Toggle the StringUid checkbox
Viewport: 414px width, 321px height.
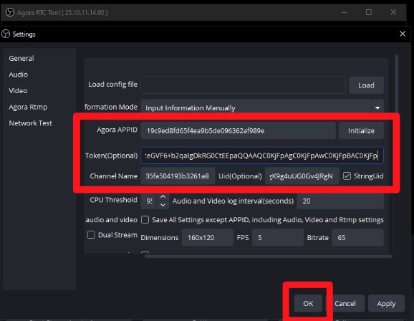[x=347, y=176]
